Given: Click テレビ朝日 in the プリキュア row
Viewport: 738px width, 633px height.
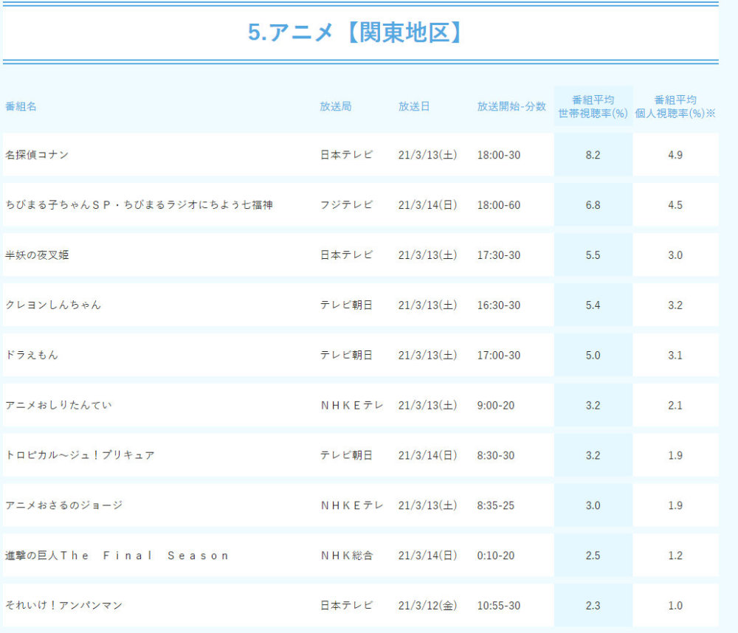Looking at the screenshot, I should point(346,455).
